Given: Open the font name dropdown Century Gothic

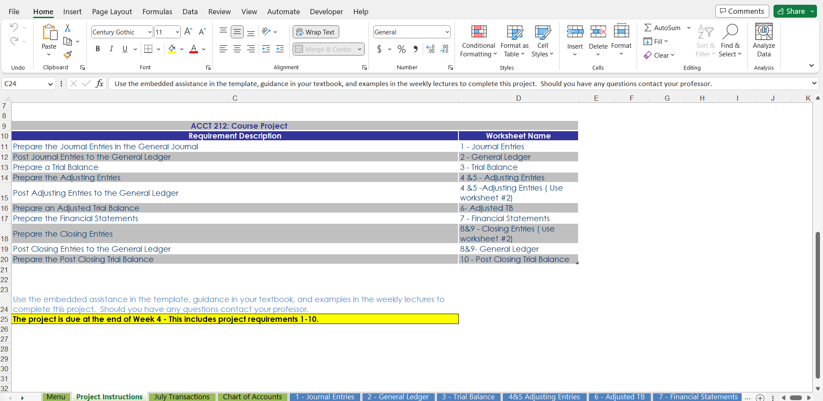Looking at the screenshot, I should [150, 32].
